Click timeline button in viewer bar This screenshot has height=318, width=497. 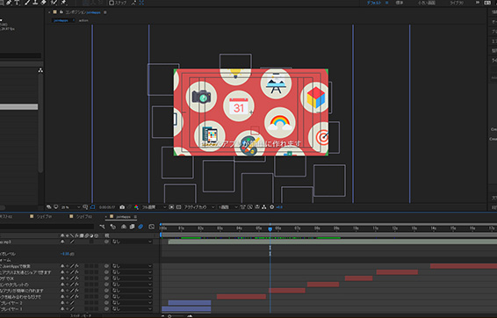(x=257, y=207)
